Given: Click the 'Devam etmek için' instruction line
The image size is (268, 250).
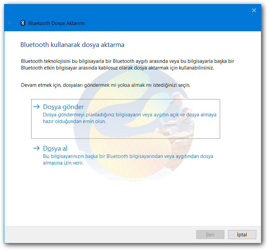Looking at the screenshot, I should click(106, 85).
